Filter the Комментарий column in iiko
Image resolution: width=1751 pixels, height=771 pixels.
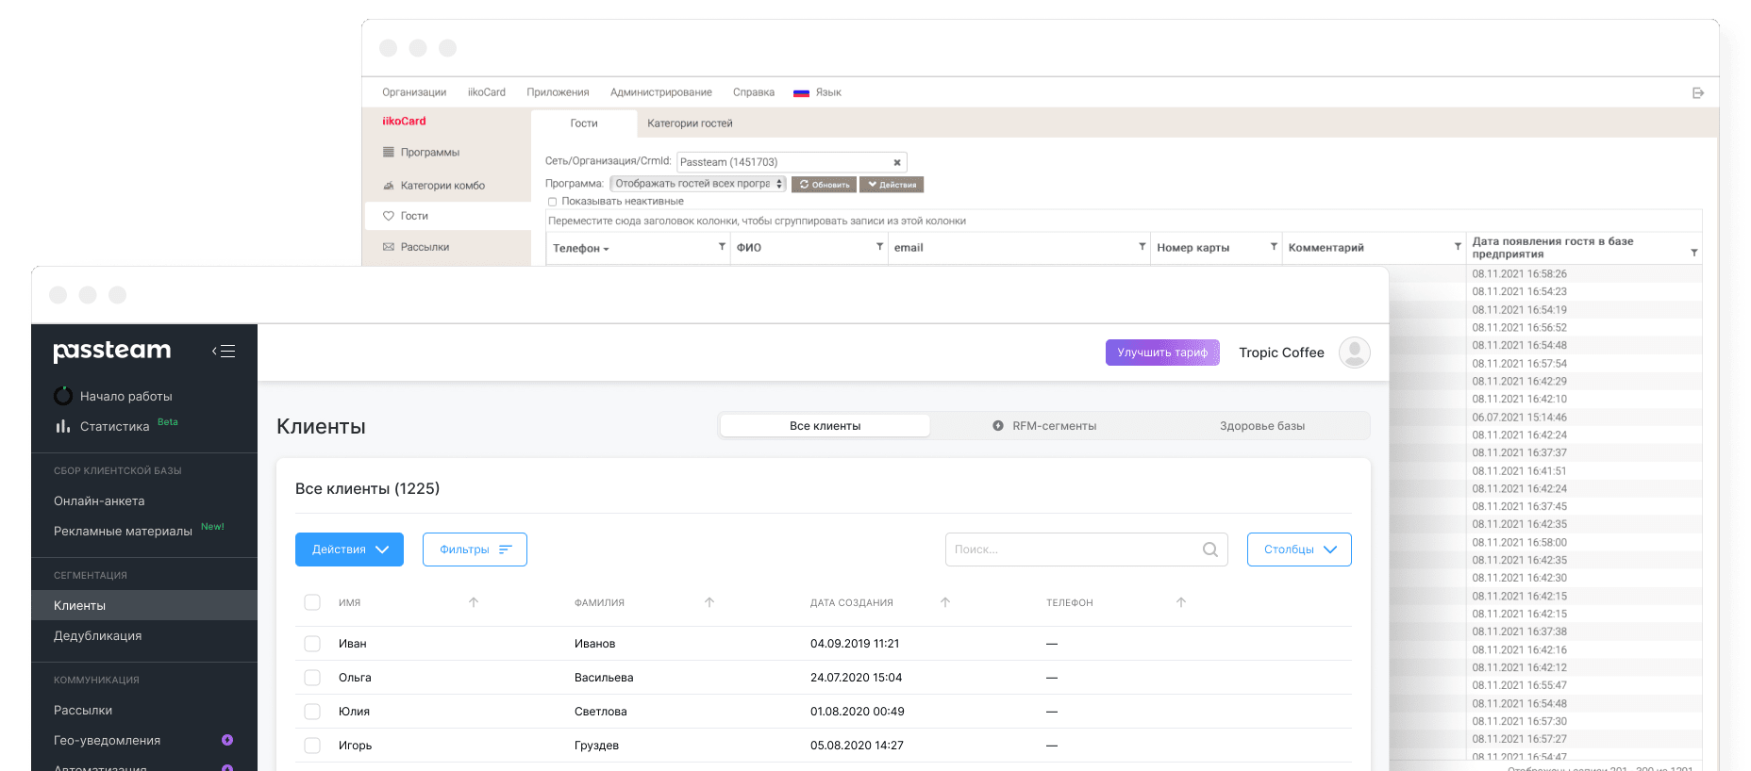1458,247
